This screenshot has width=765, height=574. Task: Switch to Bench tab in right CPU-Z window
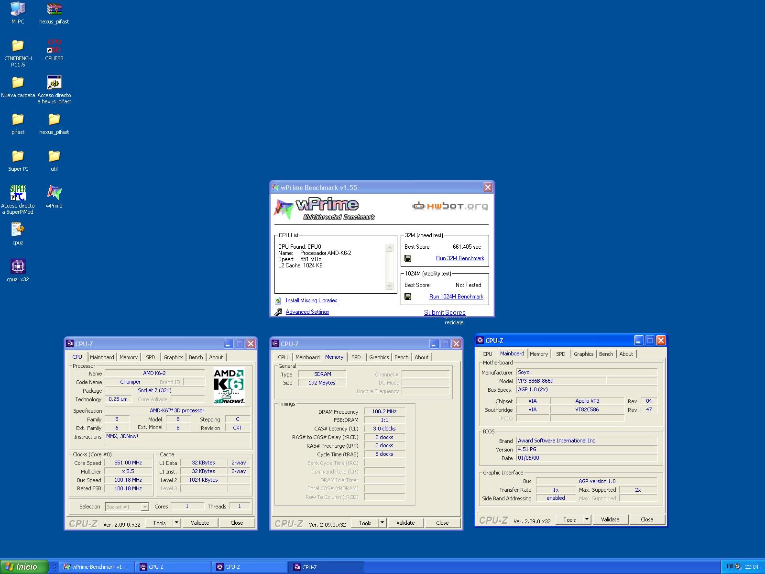click(606, 354)
